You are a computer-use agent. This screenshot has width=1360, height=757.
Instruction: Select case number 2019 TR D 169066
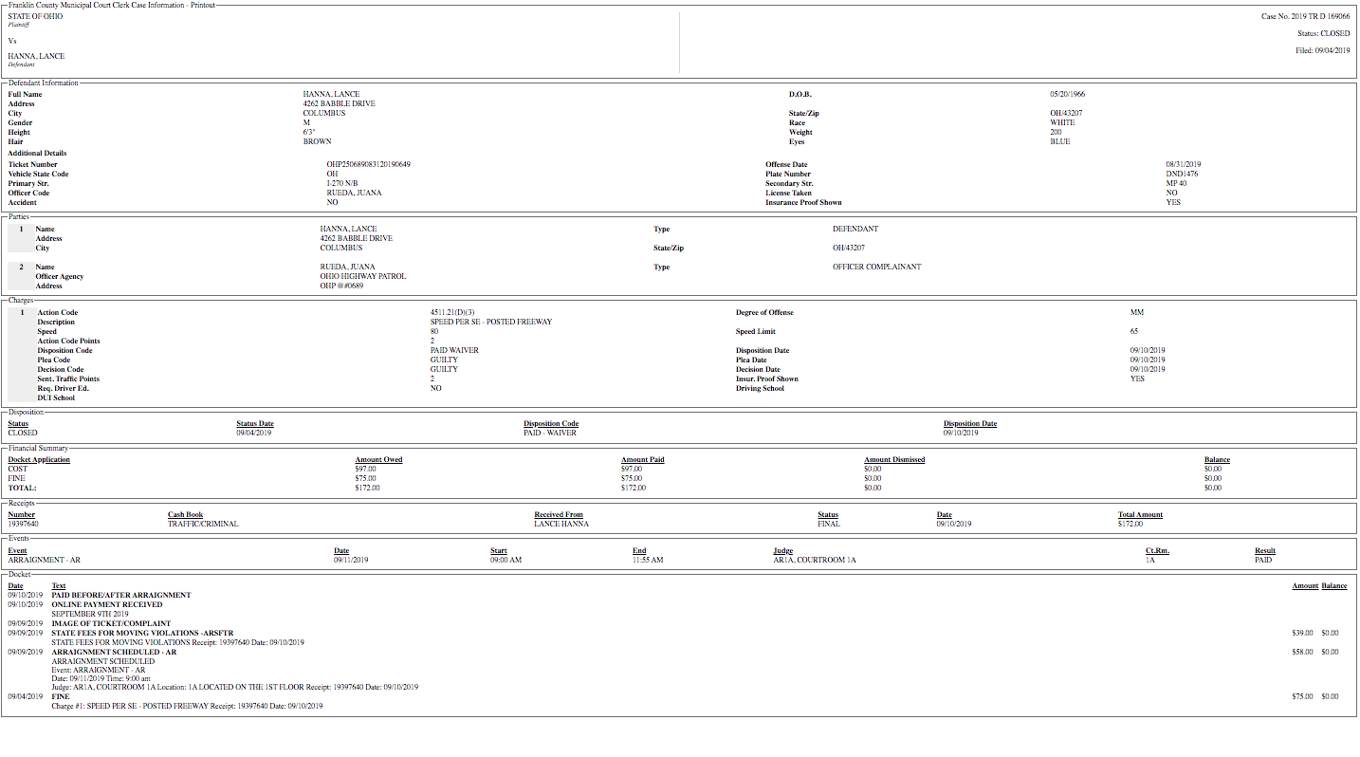1306,16
